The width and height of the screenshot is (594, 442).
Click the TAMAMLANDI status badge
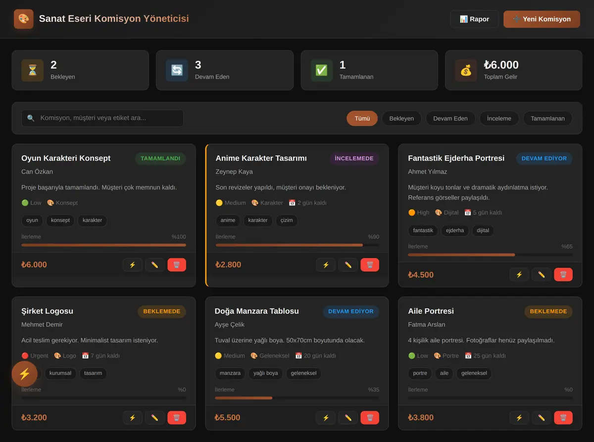[160, 159]
